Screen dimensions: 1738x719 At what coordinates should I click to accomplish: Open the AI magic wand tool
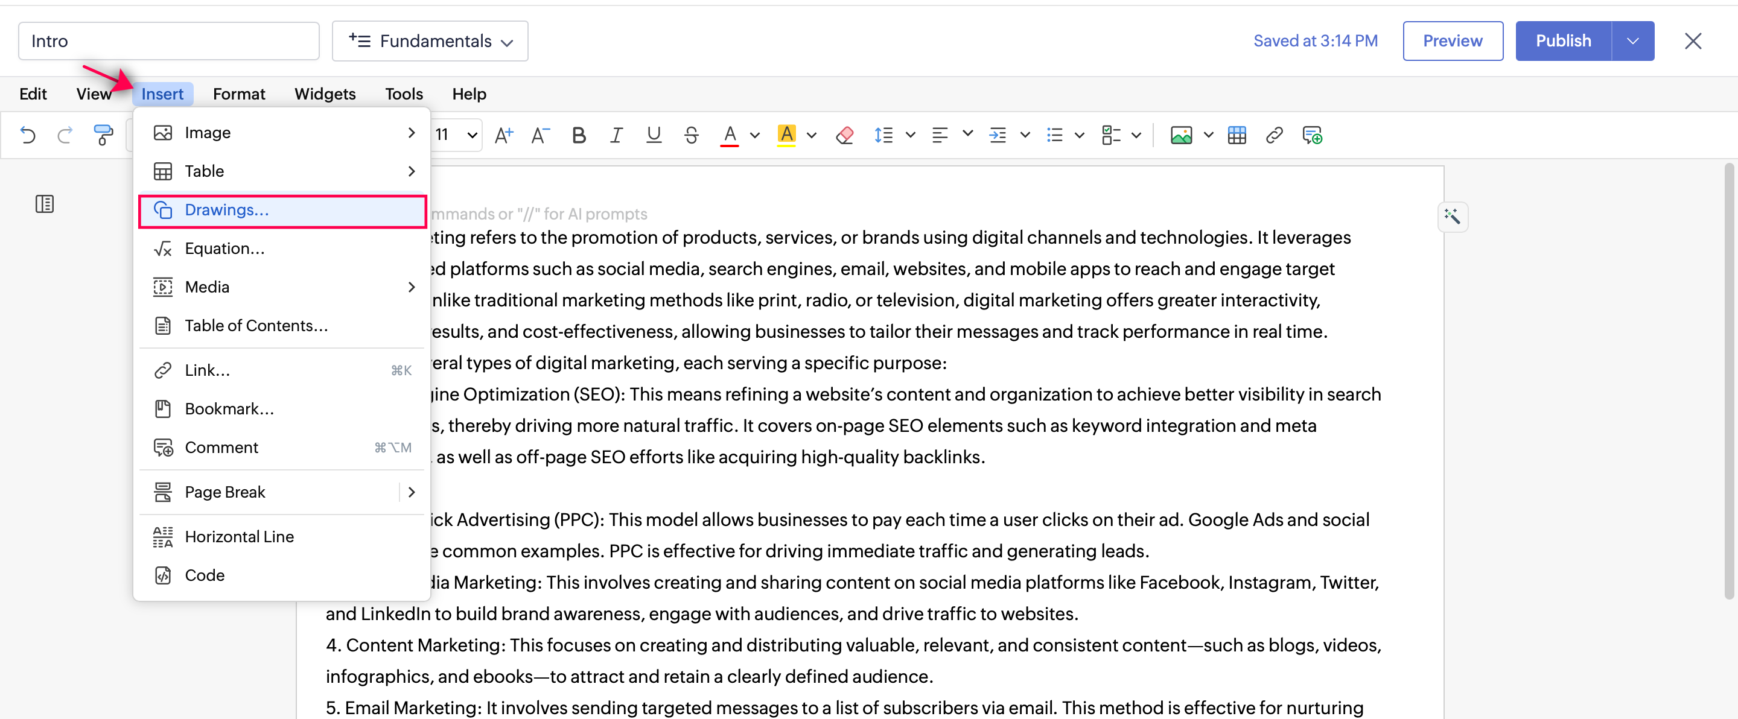click(x=1452, y=217)
